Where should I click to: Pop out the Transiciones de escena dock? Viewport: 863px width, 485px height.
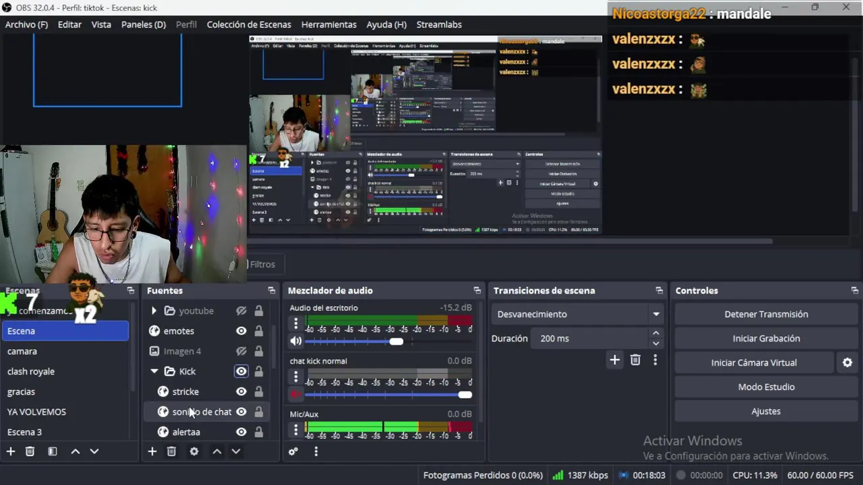pos(659,290)
